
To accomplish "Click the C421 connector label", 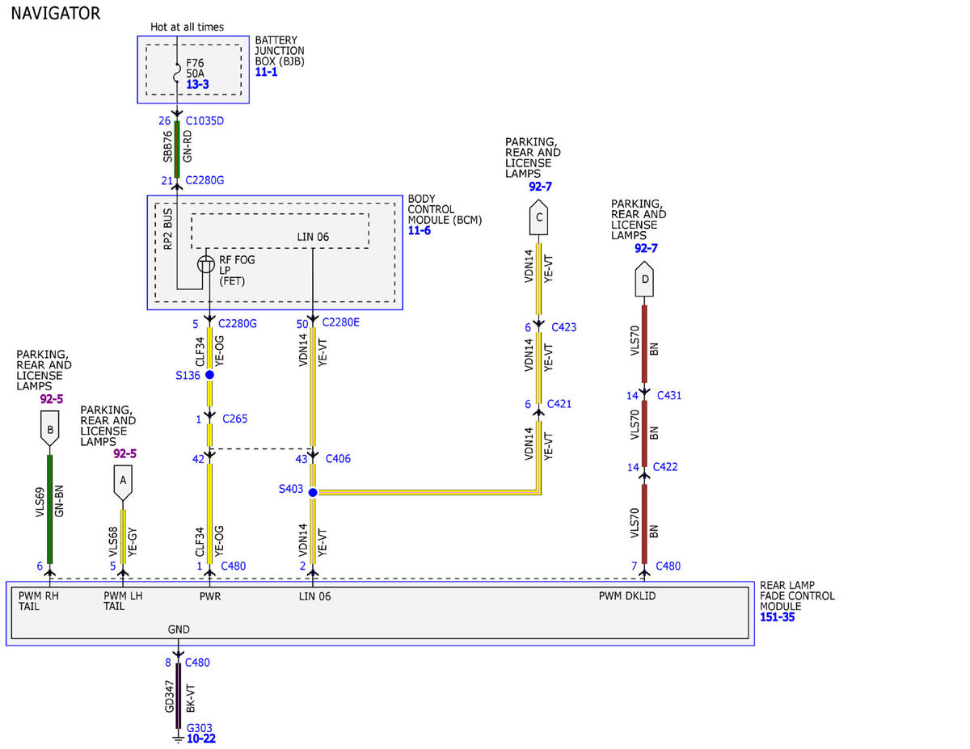I will coord(559,403).
